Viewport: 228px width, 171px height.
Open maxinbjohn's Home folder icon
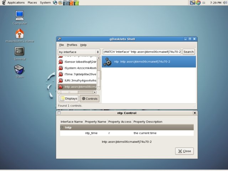coord(20,34)
